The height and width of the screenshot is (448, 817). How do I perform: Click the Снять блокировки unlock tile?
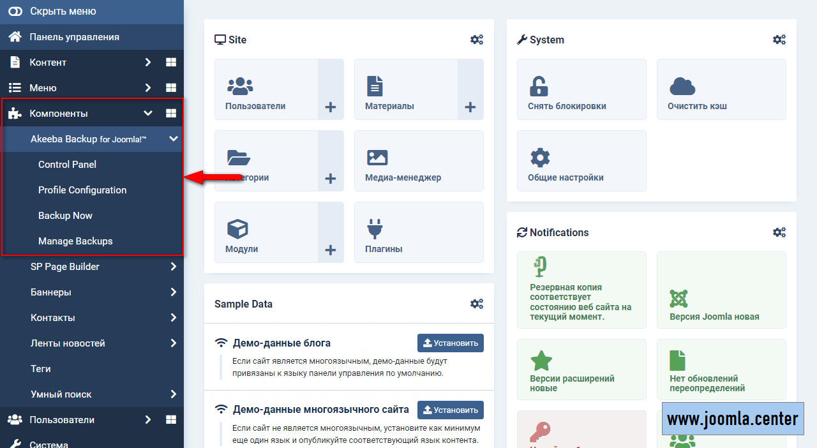pos(581,89)
